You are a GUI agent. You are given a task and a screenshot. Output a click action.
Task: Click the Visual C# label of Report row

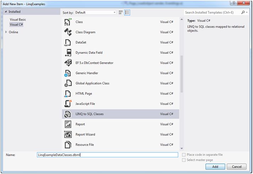(167, 124)
